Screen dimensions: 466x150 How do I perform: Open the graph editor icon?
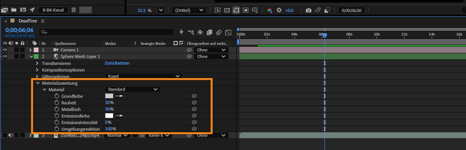click(228, 32)
